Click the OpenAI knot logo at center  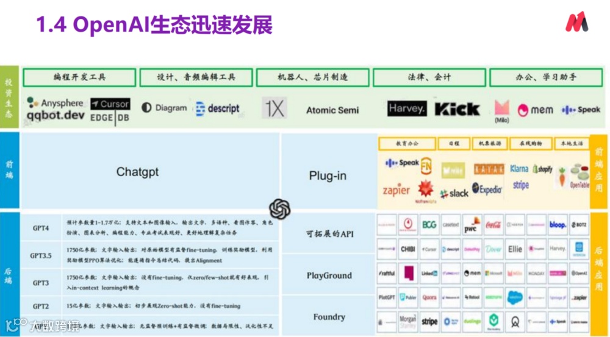[x=280, y=209]
